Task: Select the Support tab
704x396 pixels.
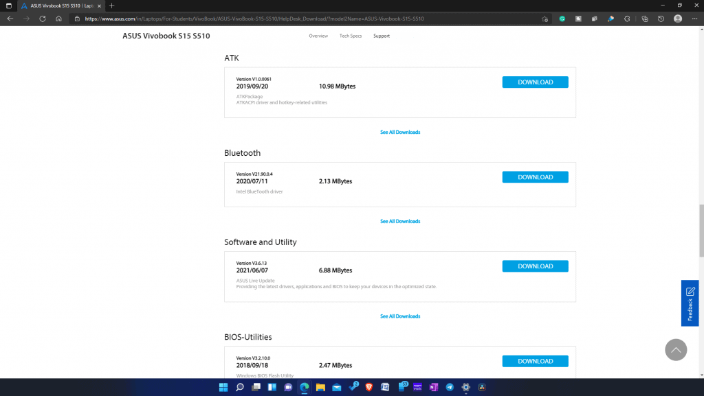Action: point(382,36)
